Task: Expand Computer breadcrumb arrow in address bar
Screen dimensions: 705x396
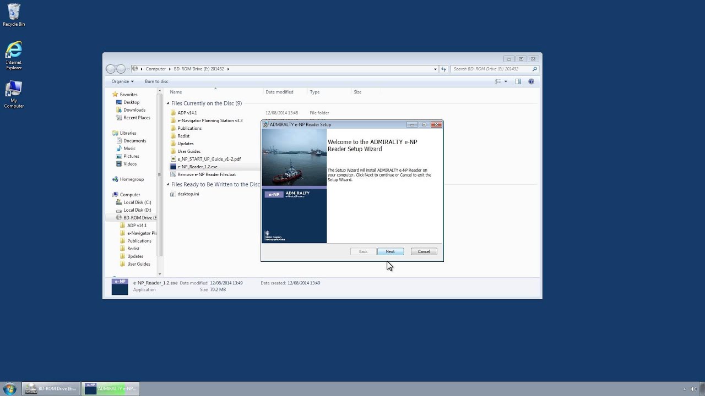Action: (x=170, y=69)
